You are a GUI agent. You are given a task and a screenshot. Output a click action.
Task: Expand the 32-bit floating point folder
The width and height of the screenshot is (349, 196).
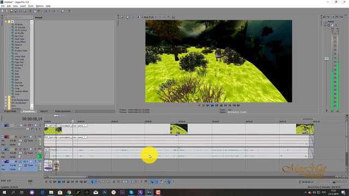click(5, 100)
